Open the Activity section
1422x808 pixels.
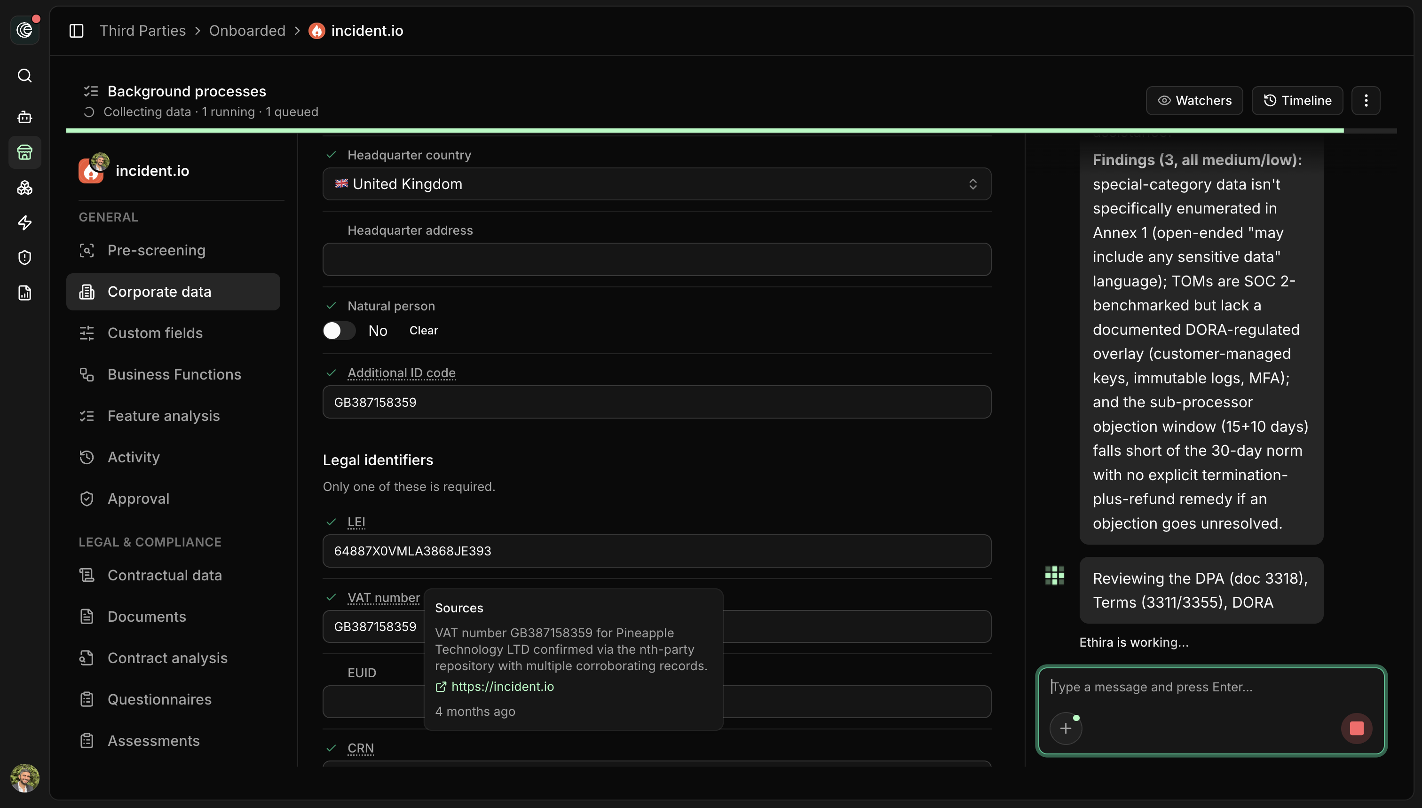tap(173, 457)
